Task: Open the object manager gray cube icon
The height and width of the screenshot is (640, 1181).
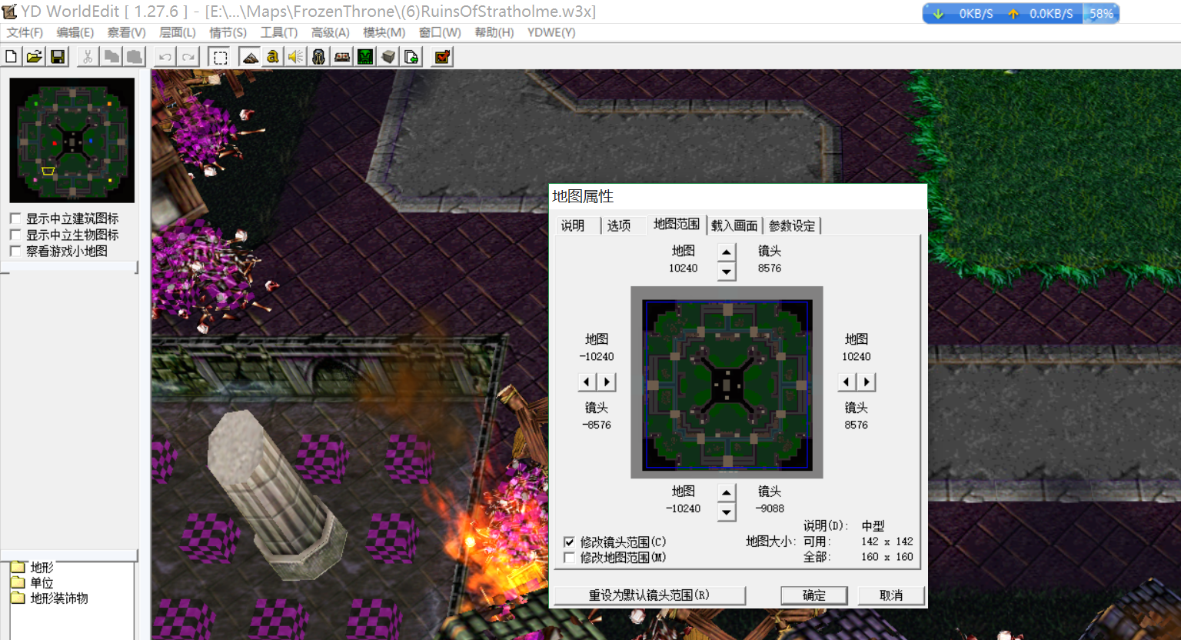Action: tap(388, 57)
